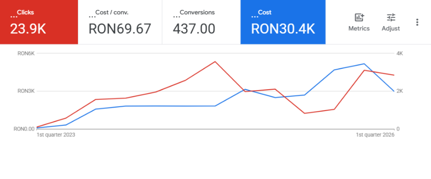Open the Metrics chart selector icon
Viewport: 431px width, 179px height.
(359, 18)
